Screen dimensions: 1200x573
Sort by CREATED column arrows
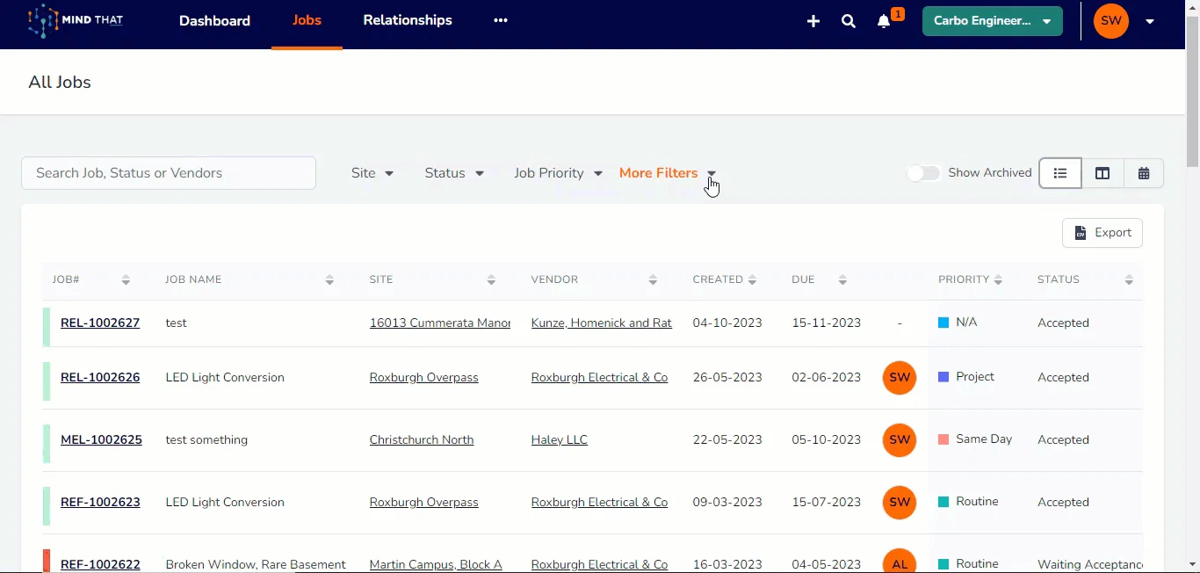click(x=752, y=280)
